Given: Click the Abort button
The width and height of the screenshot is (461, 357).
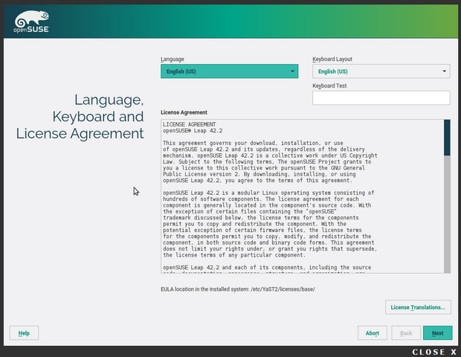Looking at the screenshot, I should (x=372, y=332).
